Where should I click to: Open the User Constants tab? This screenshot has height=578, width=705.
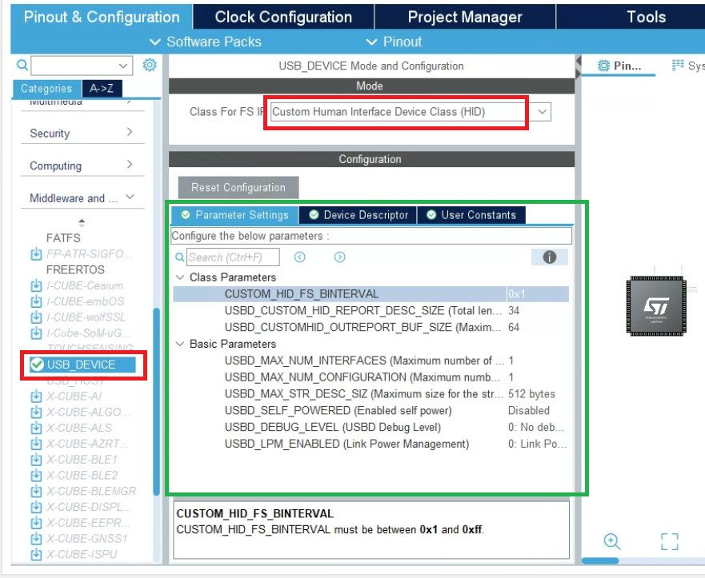(x=471, y=215)
